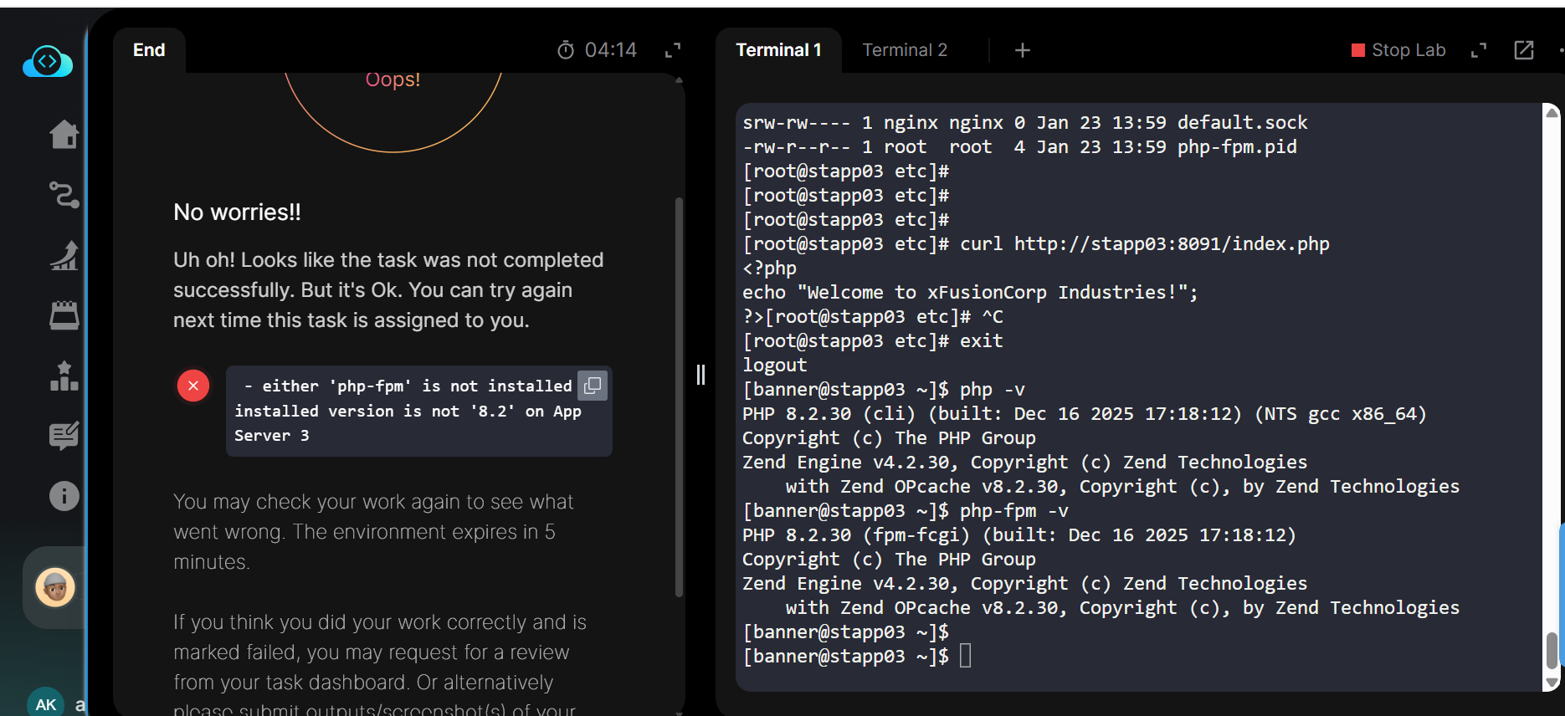Open the user avatar profile

click(x=55, y=587)
